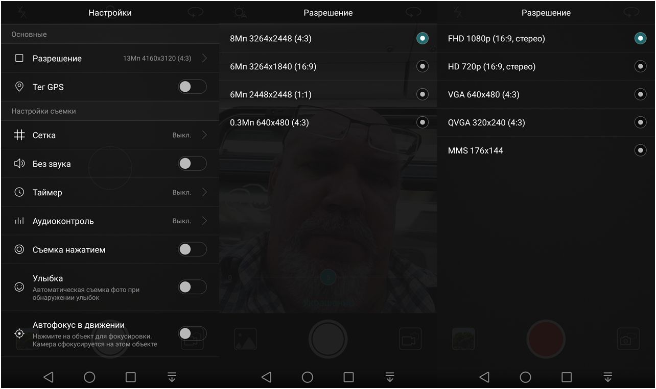Open video mode from the photo resolution screen
The height and width of the screenshot is (389, 656).
point(410,339)
